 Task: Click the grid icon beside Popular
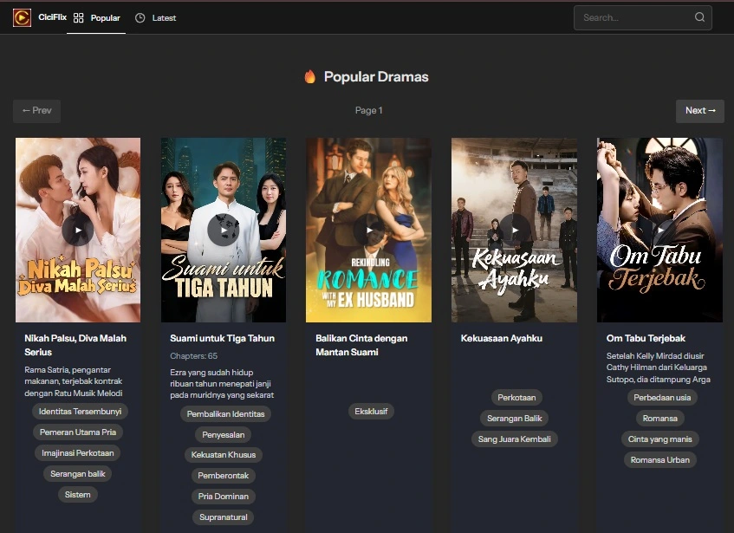(x=77, y=17)
